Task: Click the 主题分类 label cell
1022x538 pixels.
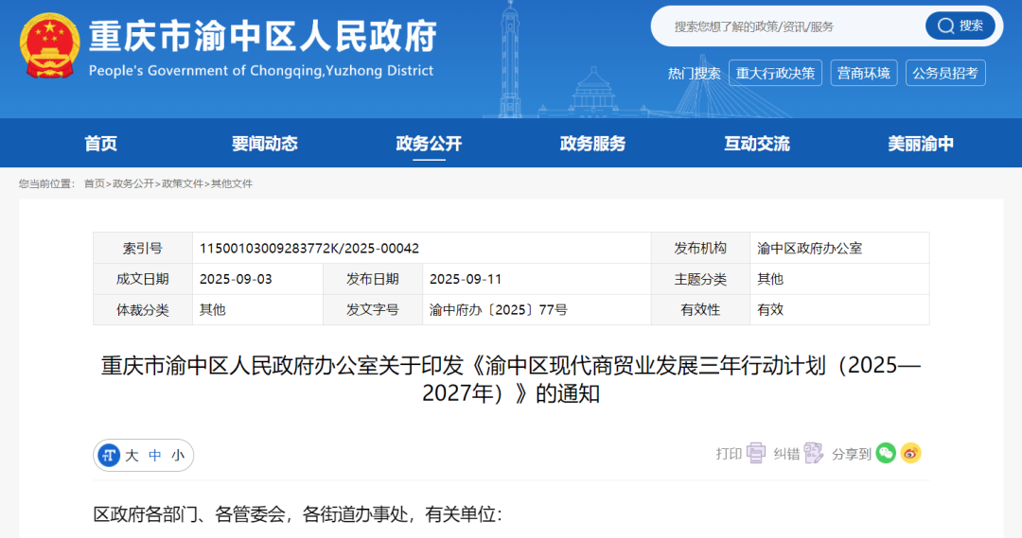Action: coord(700,279)
